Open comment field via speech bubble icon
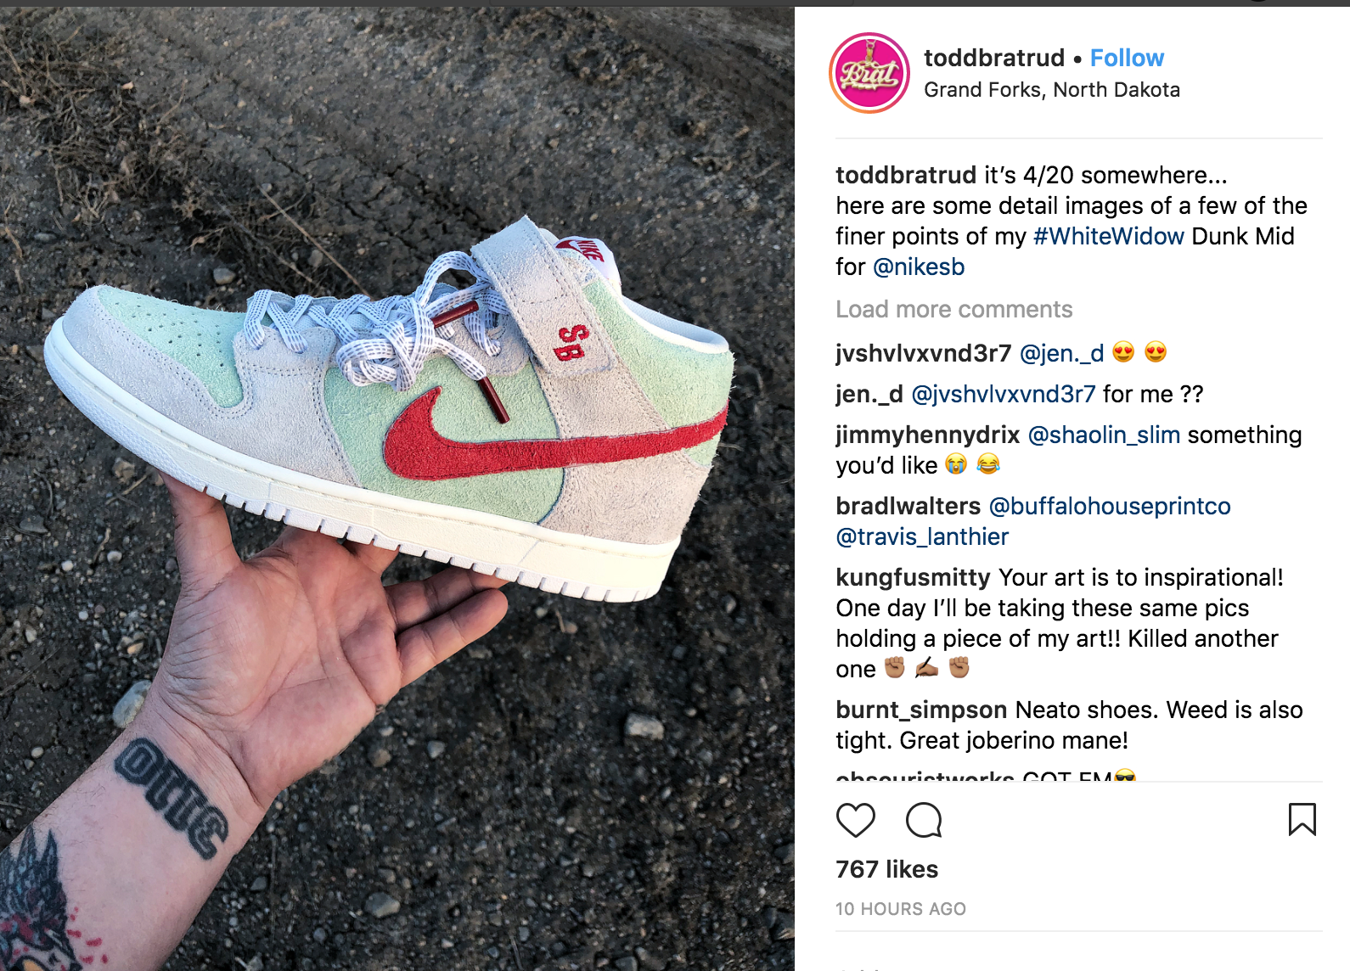The image size is (1350, 971). pos(924,820)
